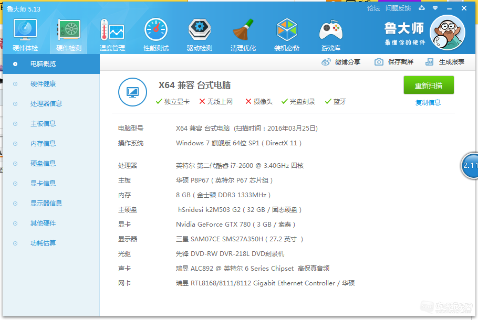Open 主板信息 in the sidebar

point(51,124)
